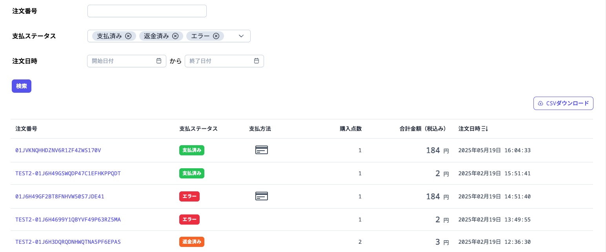This screenshot has height=252, width=606.
Task: Remove the エラー filter chip via its X
Action: tap(216, 36)
